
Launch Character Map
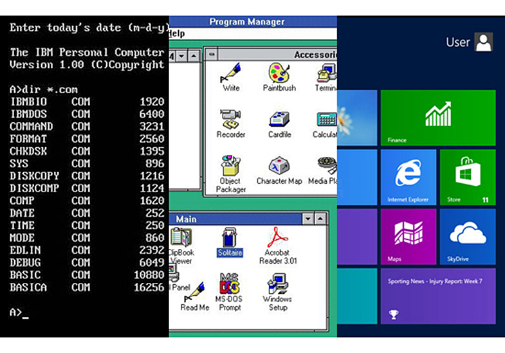coord(279,170)
